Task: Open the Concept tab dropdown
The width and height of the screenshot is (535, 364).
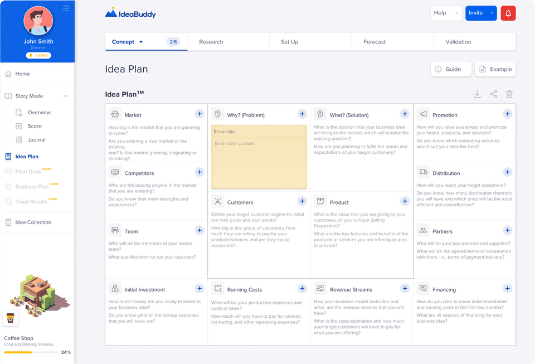Action: click(x=141, y=42)
